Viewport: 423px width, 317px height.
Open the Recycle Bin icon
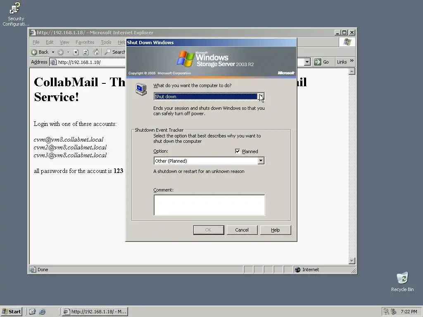point(402,282)
